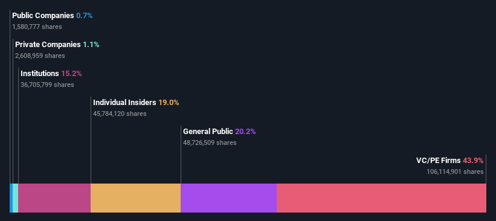Click the 1.1% percentage value
496x221 pixels.
(91, 45)
